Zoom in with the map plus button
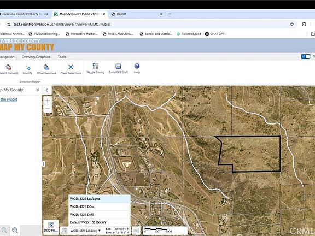315x236 pixels. pos(48,101)
